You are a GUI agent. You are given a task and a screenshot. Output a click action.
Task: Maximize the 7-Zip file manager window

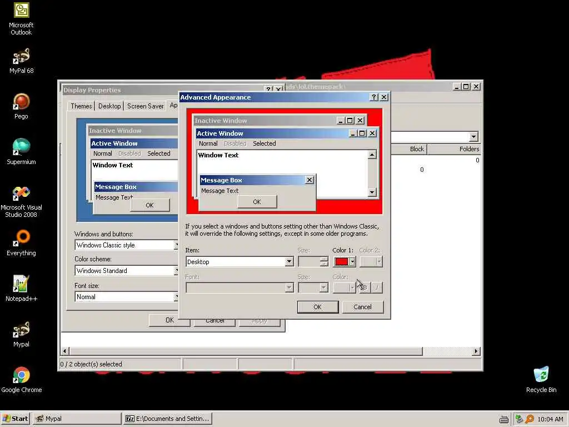click(x=466, y=86)
